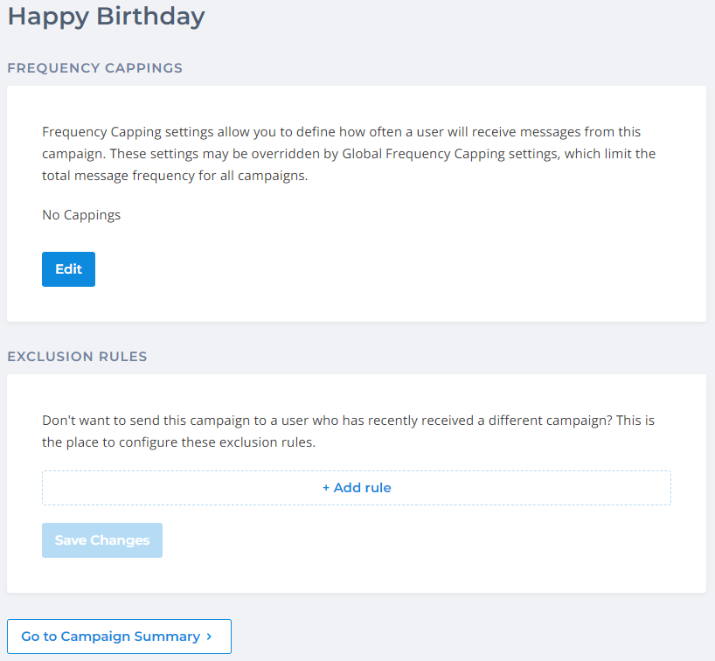Click the chevron arrow after Campaign Summary
This screenshot has width=715, height=661.
point(210,637)
